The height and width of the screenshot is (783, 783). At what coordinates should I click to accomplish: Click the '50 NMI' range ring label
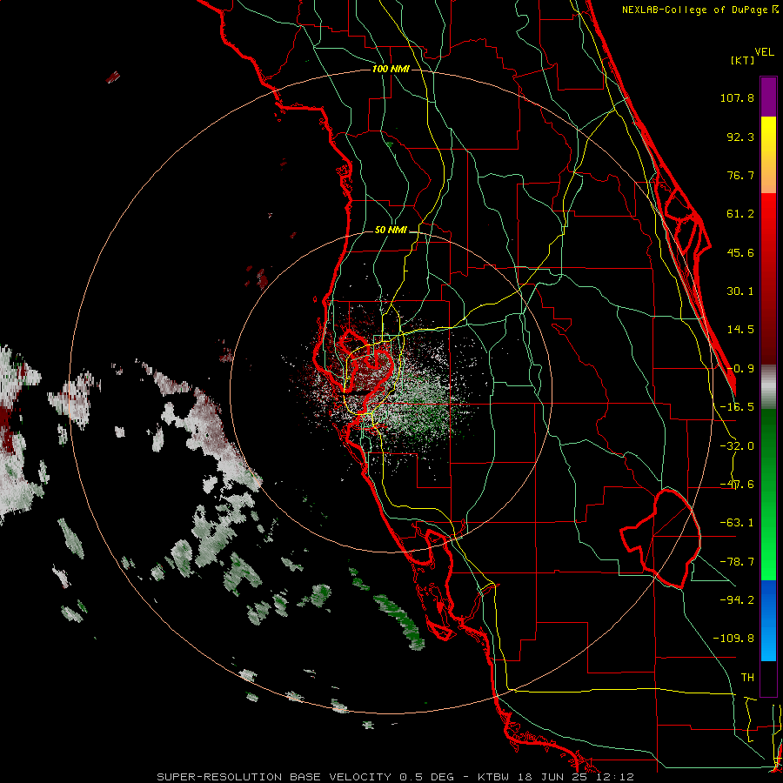tap(391, 231)
